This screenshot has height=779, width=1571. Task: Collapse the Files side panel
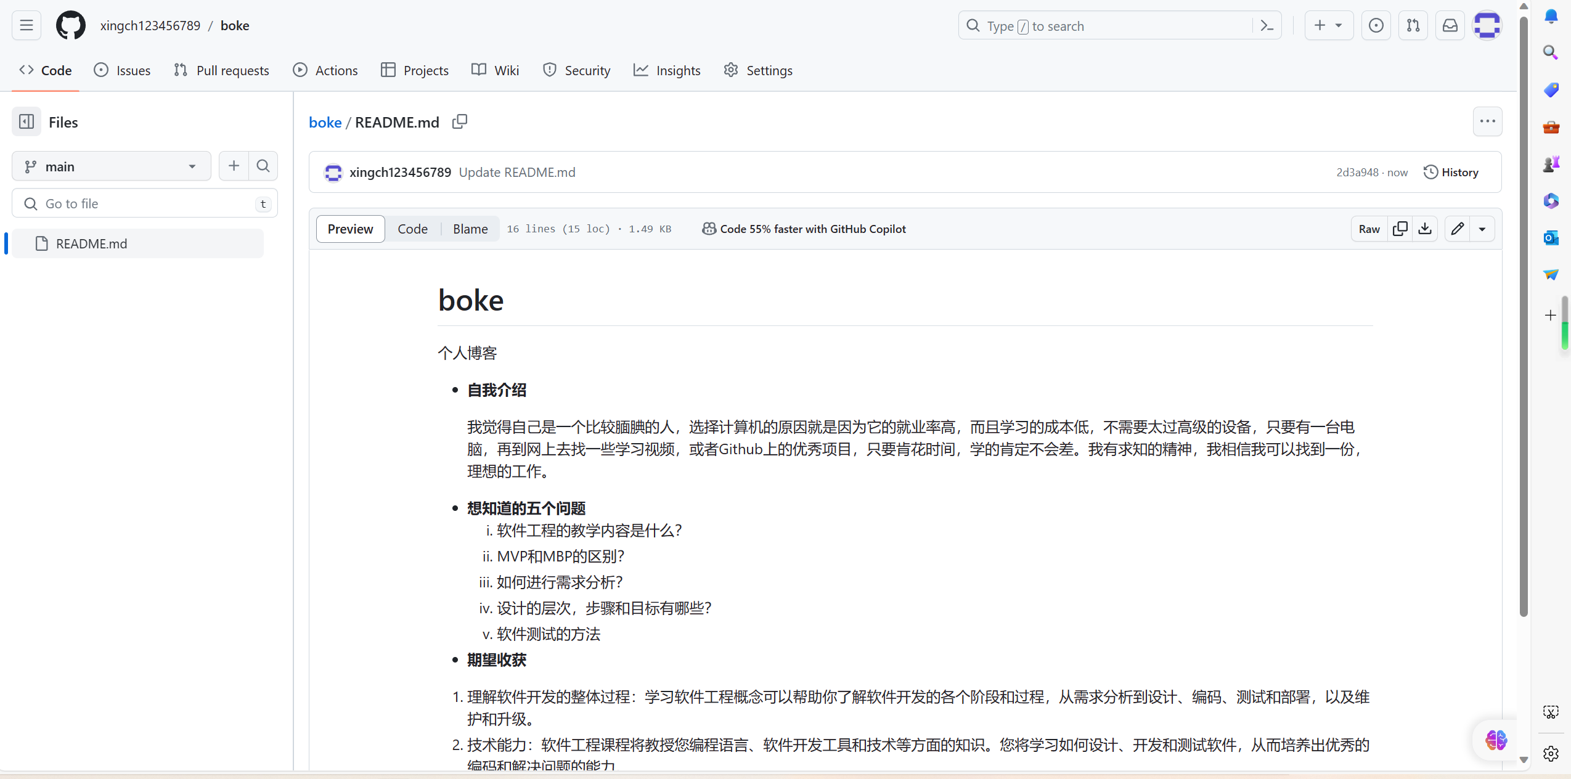tap(27, 122)
